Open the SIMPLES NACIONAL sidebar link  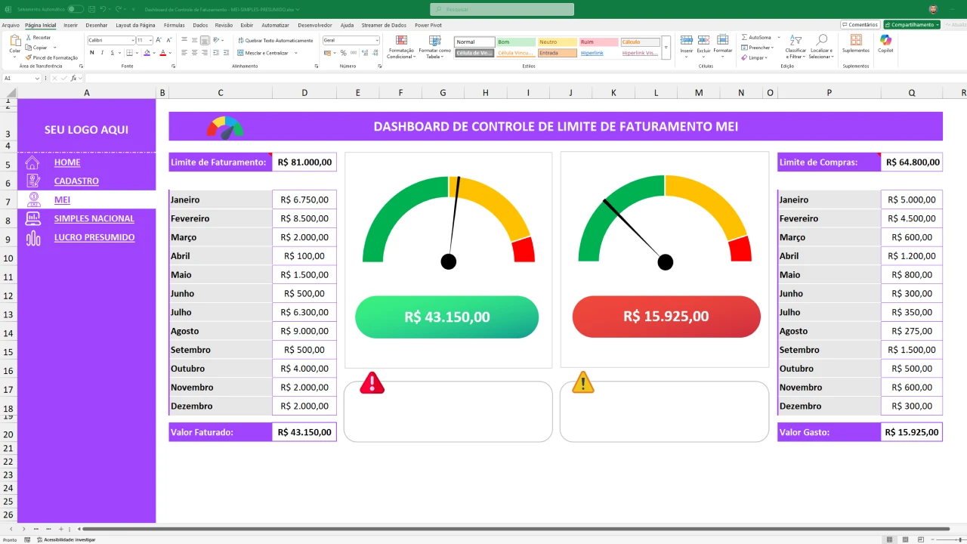click(94, 218)
